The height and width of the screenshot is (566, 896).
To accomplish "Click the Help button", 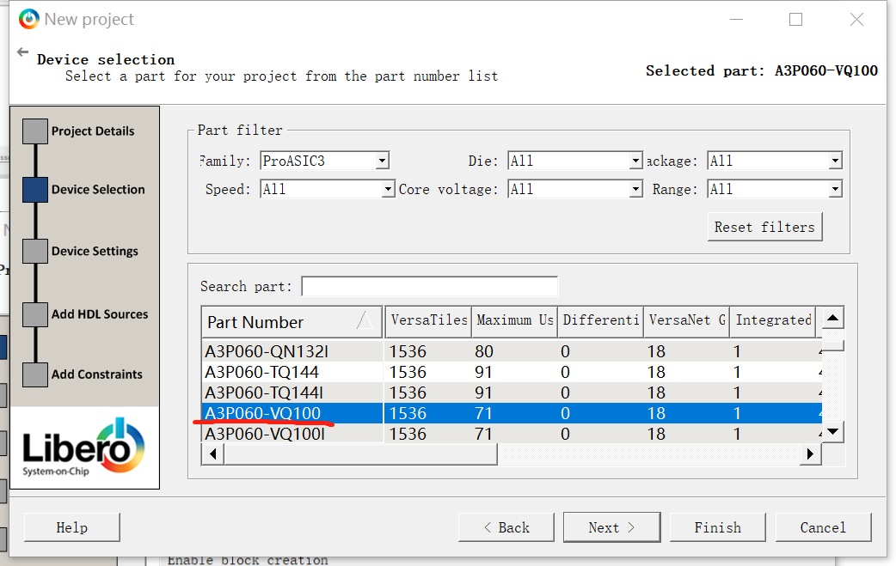I will point(72,527).
